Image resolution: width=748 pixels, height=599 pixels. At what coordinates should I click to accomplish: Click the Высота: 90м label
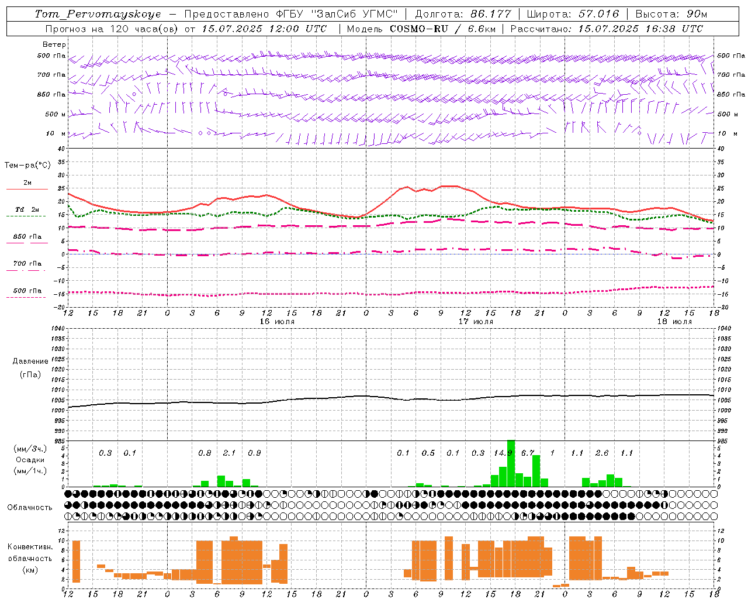pos(671,14)
